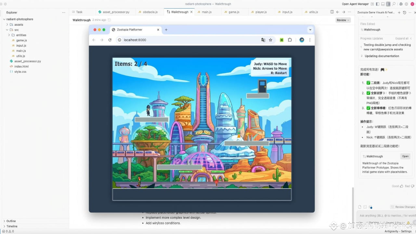The image size is (416, 234).
Task: Open conversation history clock icon
Action: [404, 12]
